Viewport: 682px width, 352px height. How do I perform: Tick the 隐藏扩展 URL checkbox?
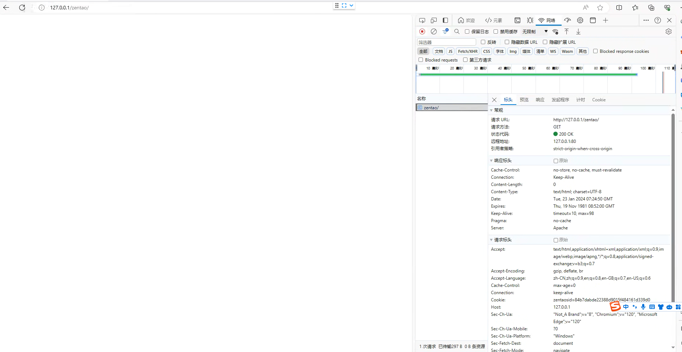[x=545, y=42]
